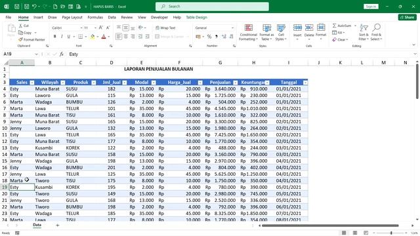The height and width of the screenshot is (236, 420).
Task: Click the Name Box showing A19
Action: tap(20, 54)
